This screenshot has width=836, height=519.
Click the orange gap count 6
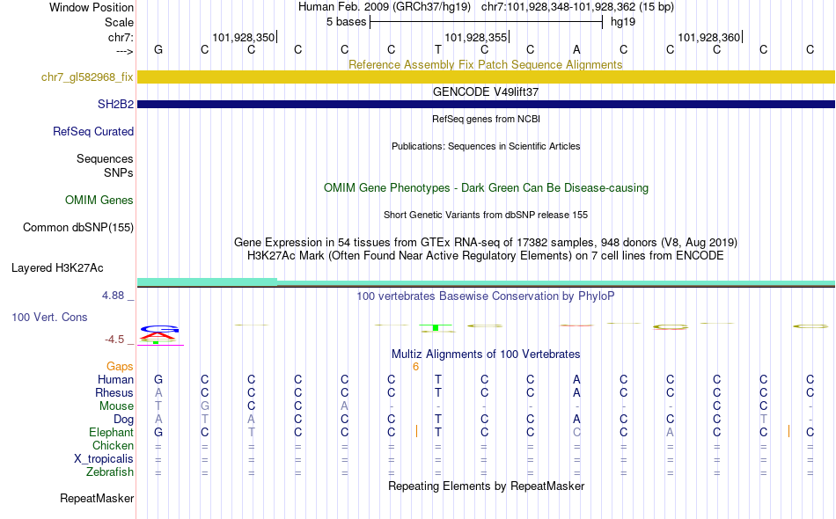point(415,367)
